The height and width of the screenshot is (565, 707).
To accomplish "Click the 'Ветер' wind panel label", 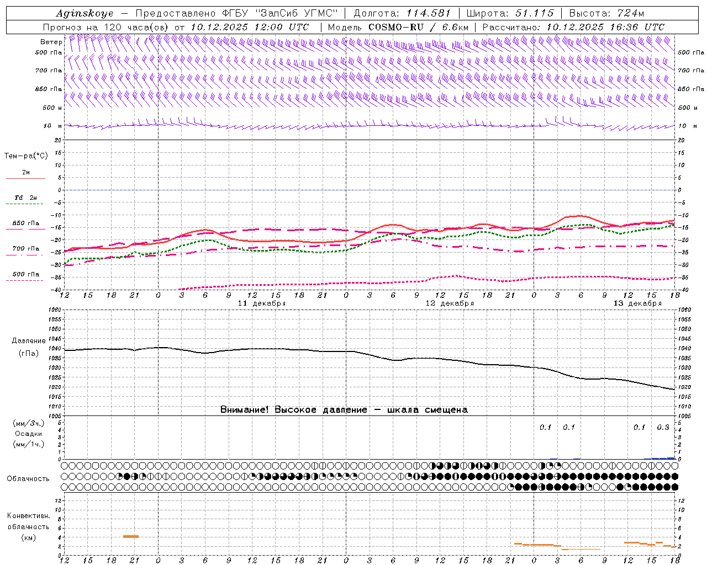I will point(51,42).
